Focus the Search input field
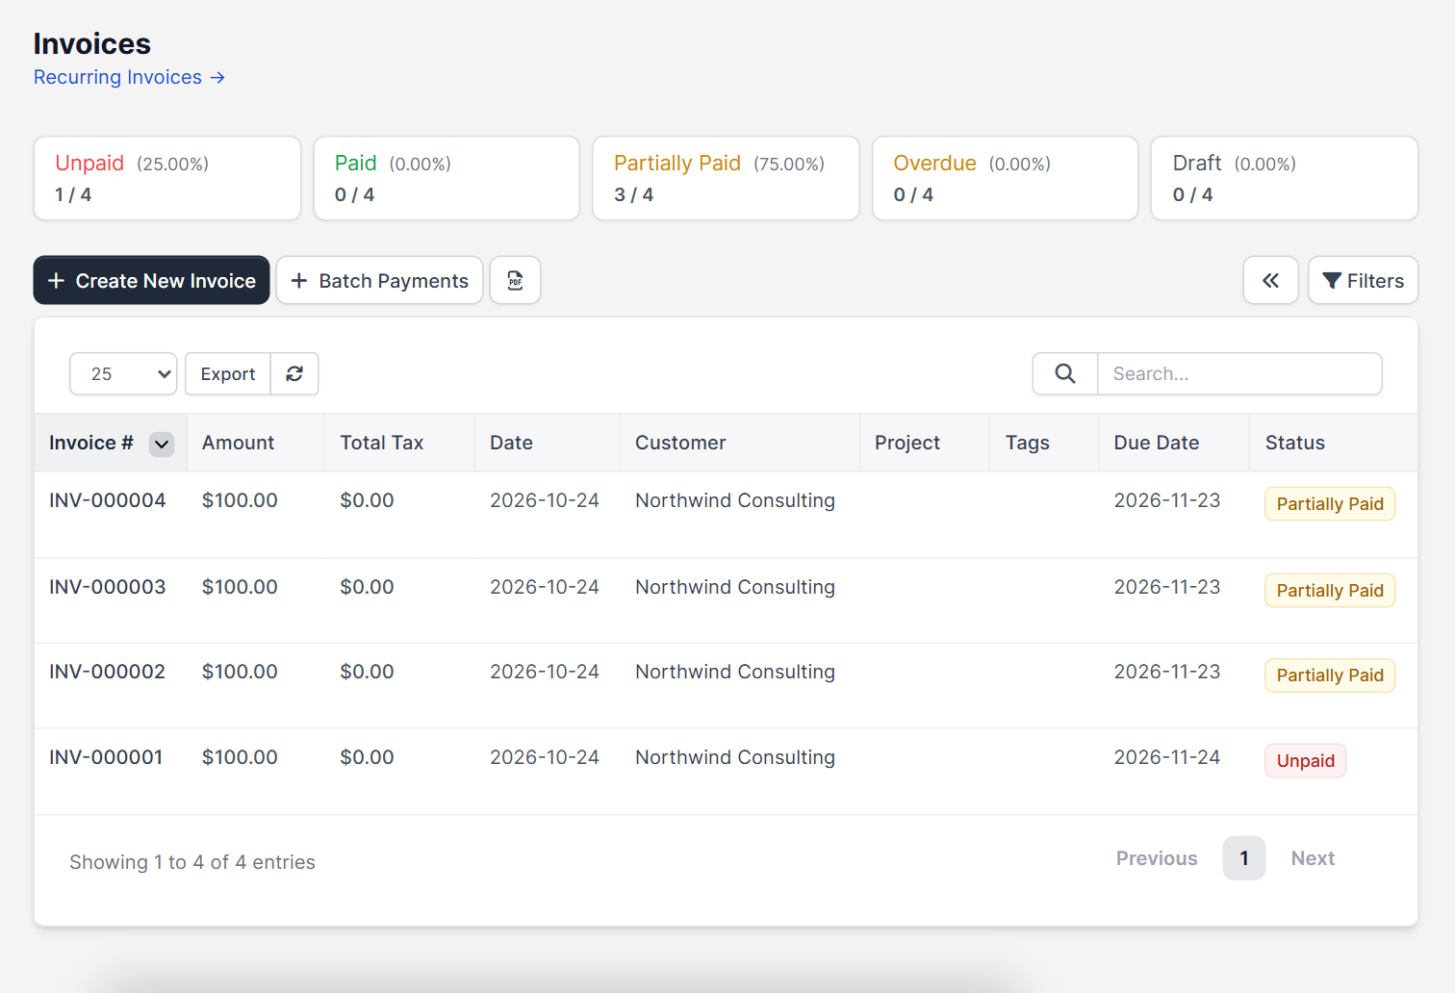Screen dimensions: 1455x993 click(1239, 373)
